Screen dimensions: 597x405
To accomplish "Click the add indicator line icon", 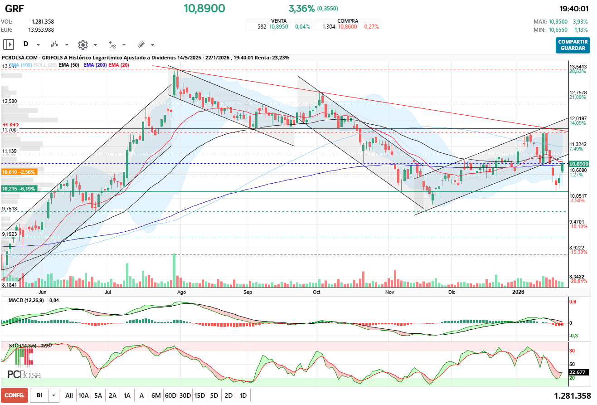I will (112, 44).
